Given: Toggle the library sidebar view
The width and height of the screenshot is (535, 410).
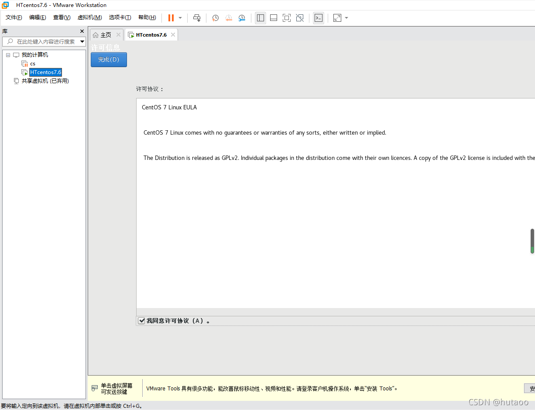Looking at the screenshot, I should [x=261, y=18].
